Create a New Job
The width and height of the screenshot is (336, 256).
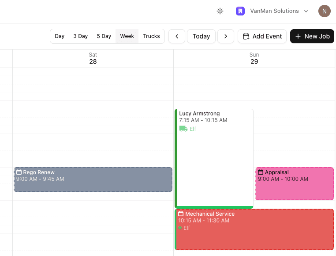(312, 36)
